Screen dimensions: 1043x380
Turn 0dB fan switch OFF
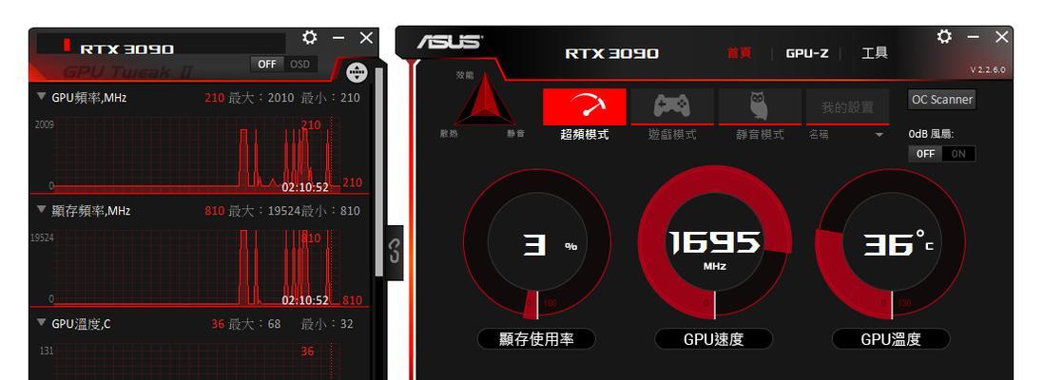click(x=925, y=154)
